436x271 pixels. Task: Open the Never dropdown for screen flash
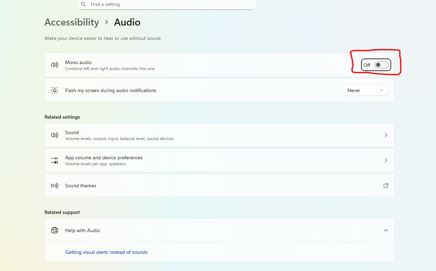pyautogui.click(x=366, y=90)
